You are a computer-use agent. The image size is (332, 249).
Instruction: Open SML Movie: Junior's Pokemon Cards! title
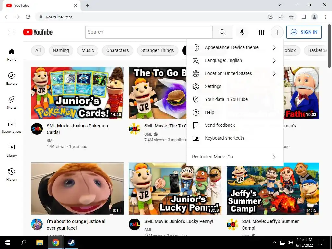pyautogui.click(x=77, y=129)
